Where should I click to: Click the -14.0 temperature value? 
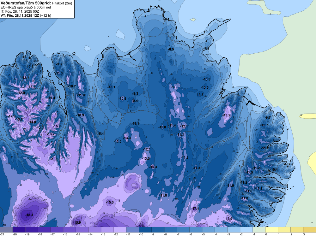click(x=32, y=122)
